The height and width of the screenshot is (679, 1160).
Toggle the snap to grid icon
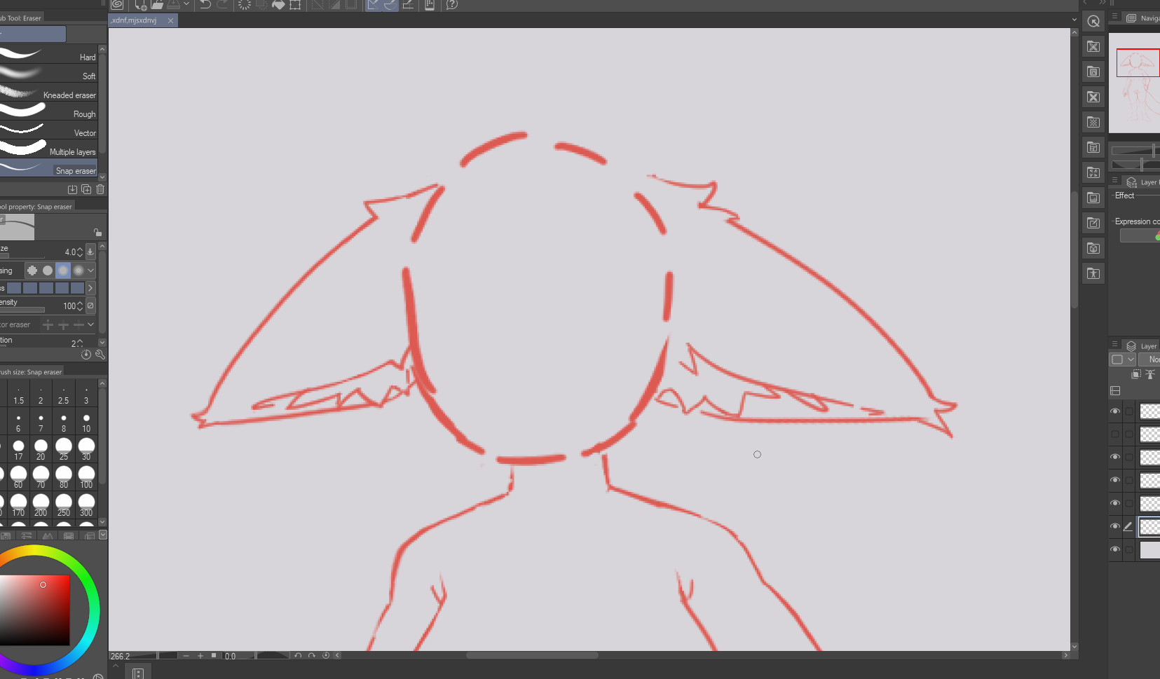pos(407,4)
